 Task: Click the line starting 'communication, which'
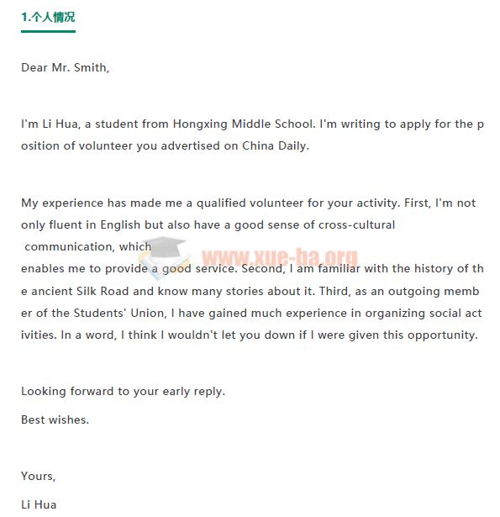[x=88, y=246]
